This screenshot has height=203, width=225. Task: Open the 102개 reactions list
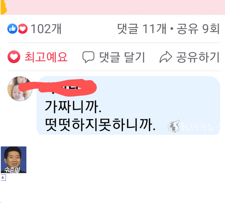coord(46,29)
